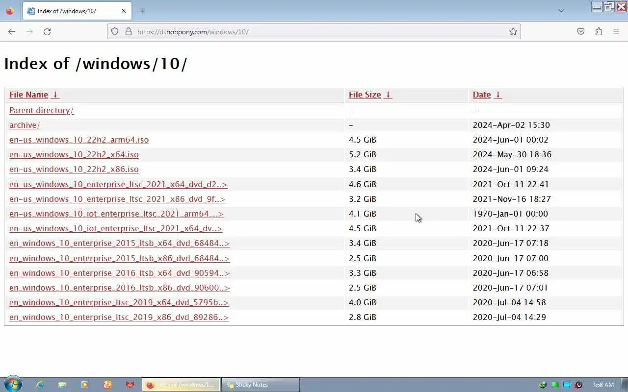Viewport: 628px width, 392px height.
Task: Click the date '2024-Apr-02 15:30'
Action: pyautogui.click(x=511, y=125)
